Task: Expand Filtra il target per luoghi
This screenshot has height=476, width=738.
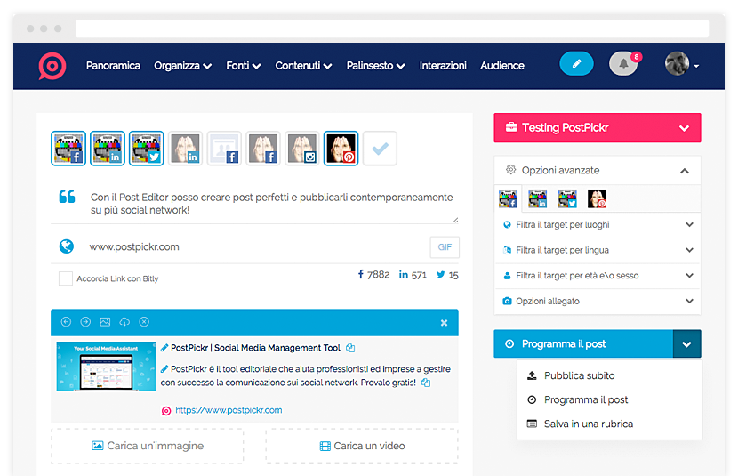Action: pyautogui.click(x=598, y=225)
